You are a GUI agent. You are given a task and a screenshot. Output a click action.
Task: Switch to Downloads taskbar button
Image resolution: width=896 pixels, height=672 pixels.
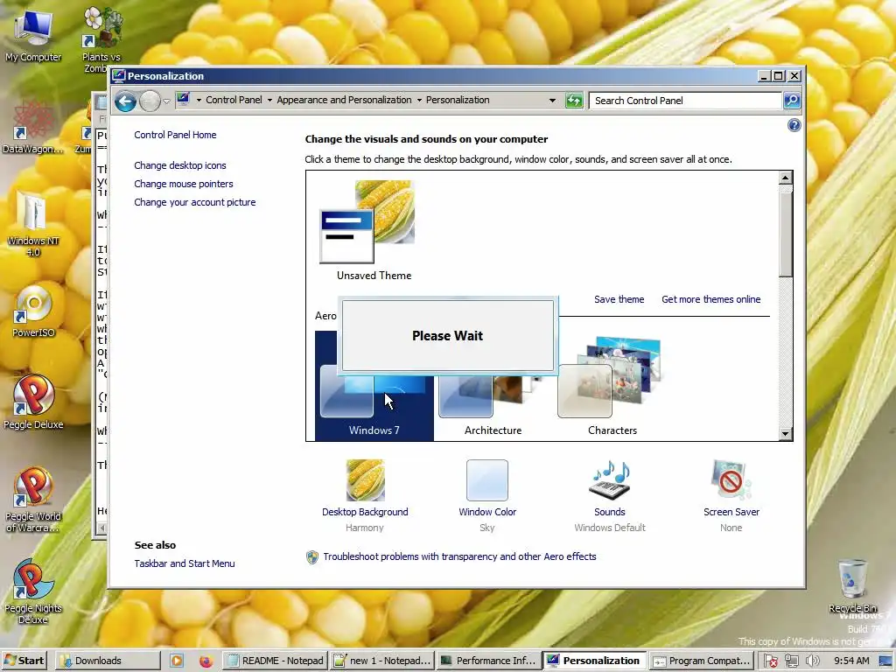pyautogui.click(x=108, y=661)
